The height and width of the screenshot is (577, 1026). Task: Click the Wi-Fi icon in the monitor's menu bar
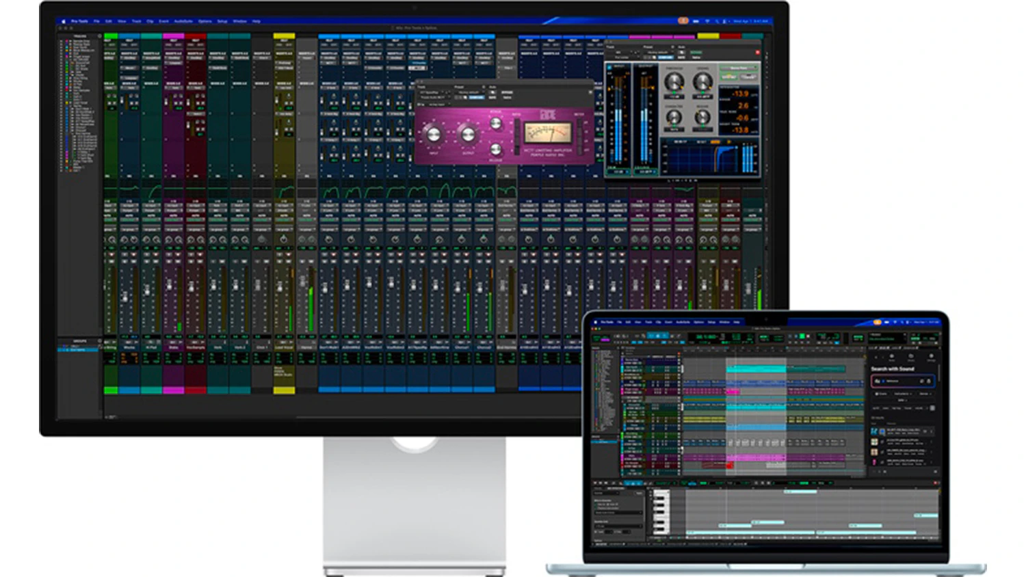pyautogui.click(x=707, y=21)
